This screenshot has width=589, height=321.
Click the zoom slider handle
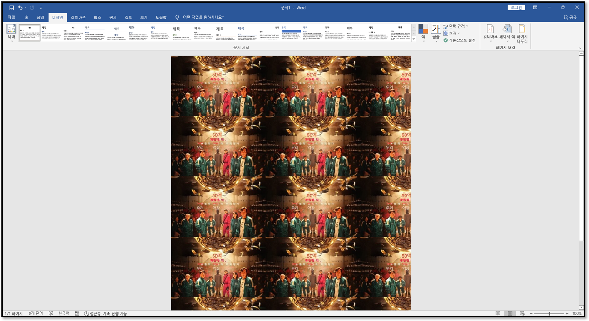coord(549,314)
